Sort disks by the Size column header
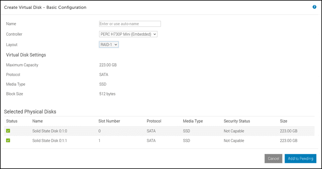The height and width of the screenshot is (169, 322). [284, 121]
